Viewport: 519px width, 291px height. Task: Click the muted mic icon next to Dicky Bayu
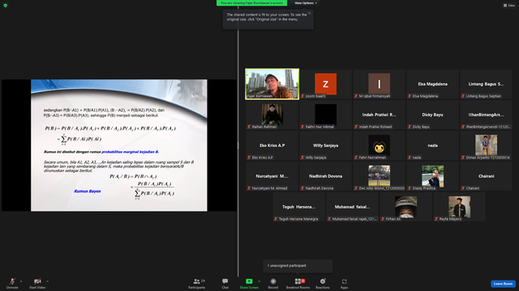tap(410, 127)
